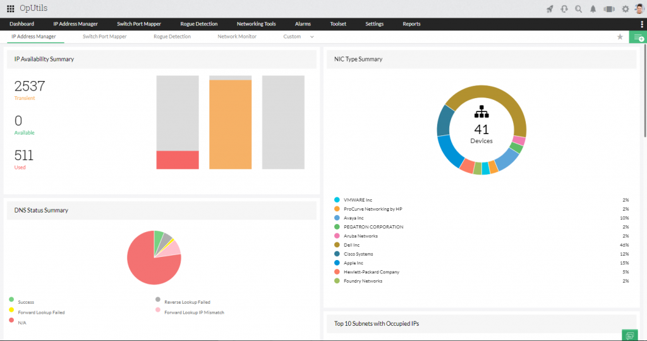Open the app grid launcher icon
The width and height of the screenshot is (647, 341).
click(x=10, y=9)
